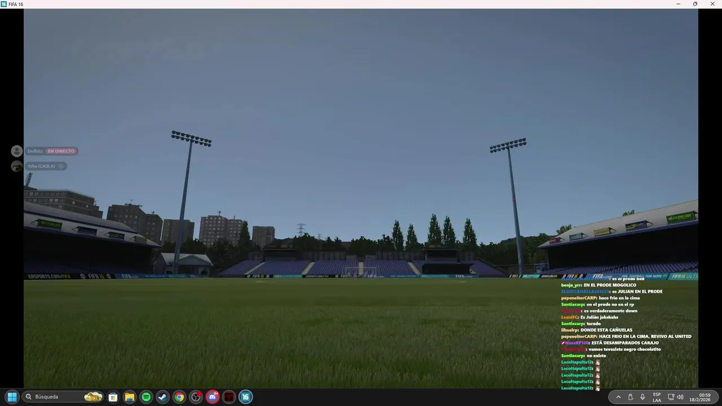Image resolution: width=722 pixels, height=406 pixels.
Task: Click chat message "es verdaderamente down"
Action: click(610, 311)
